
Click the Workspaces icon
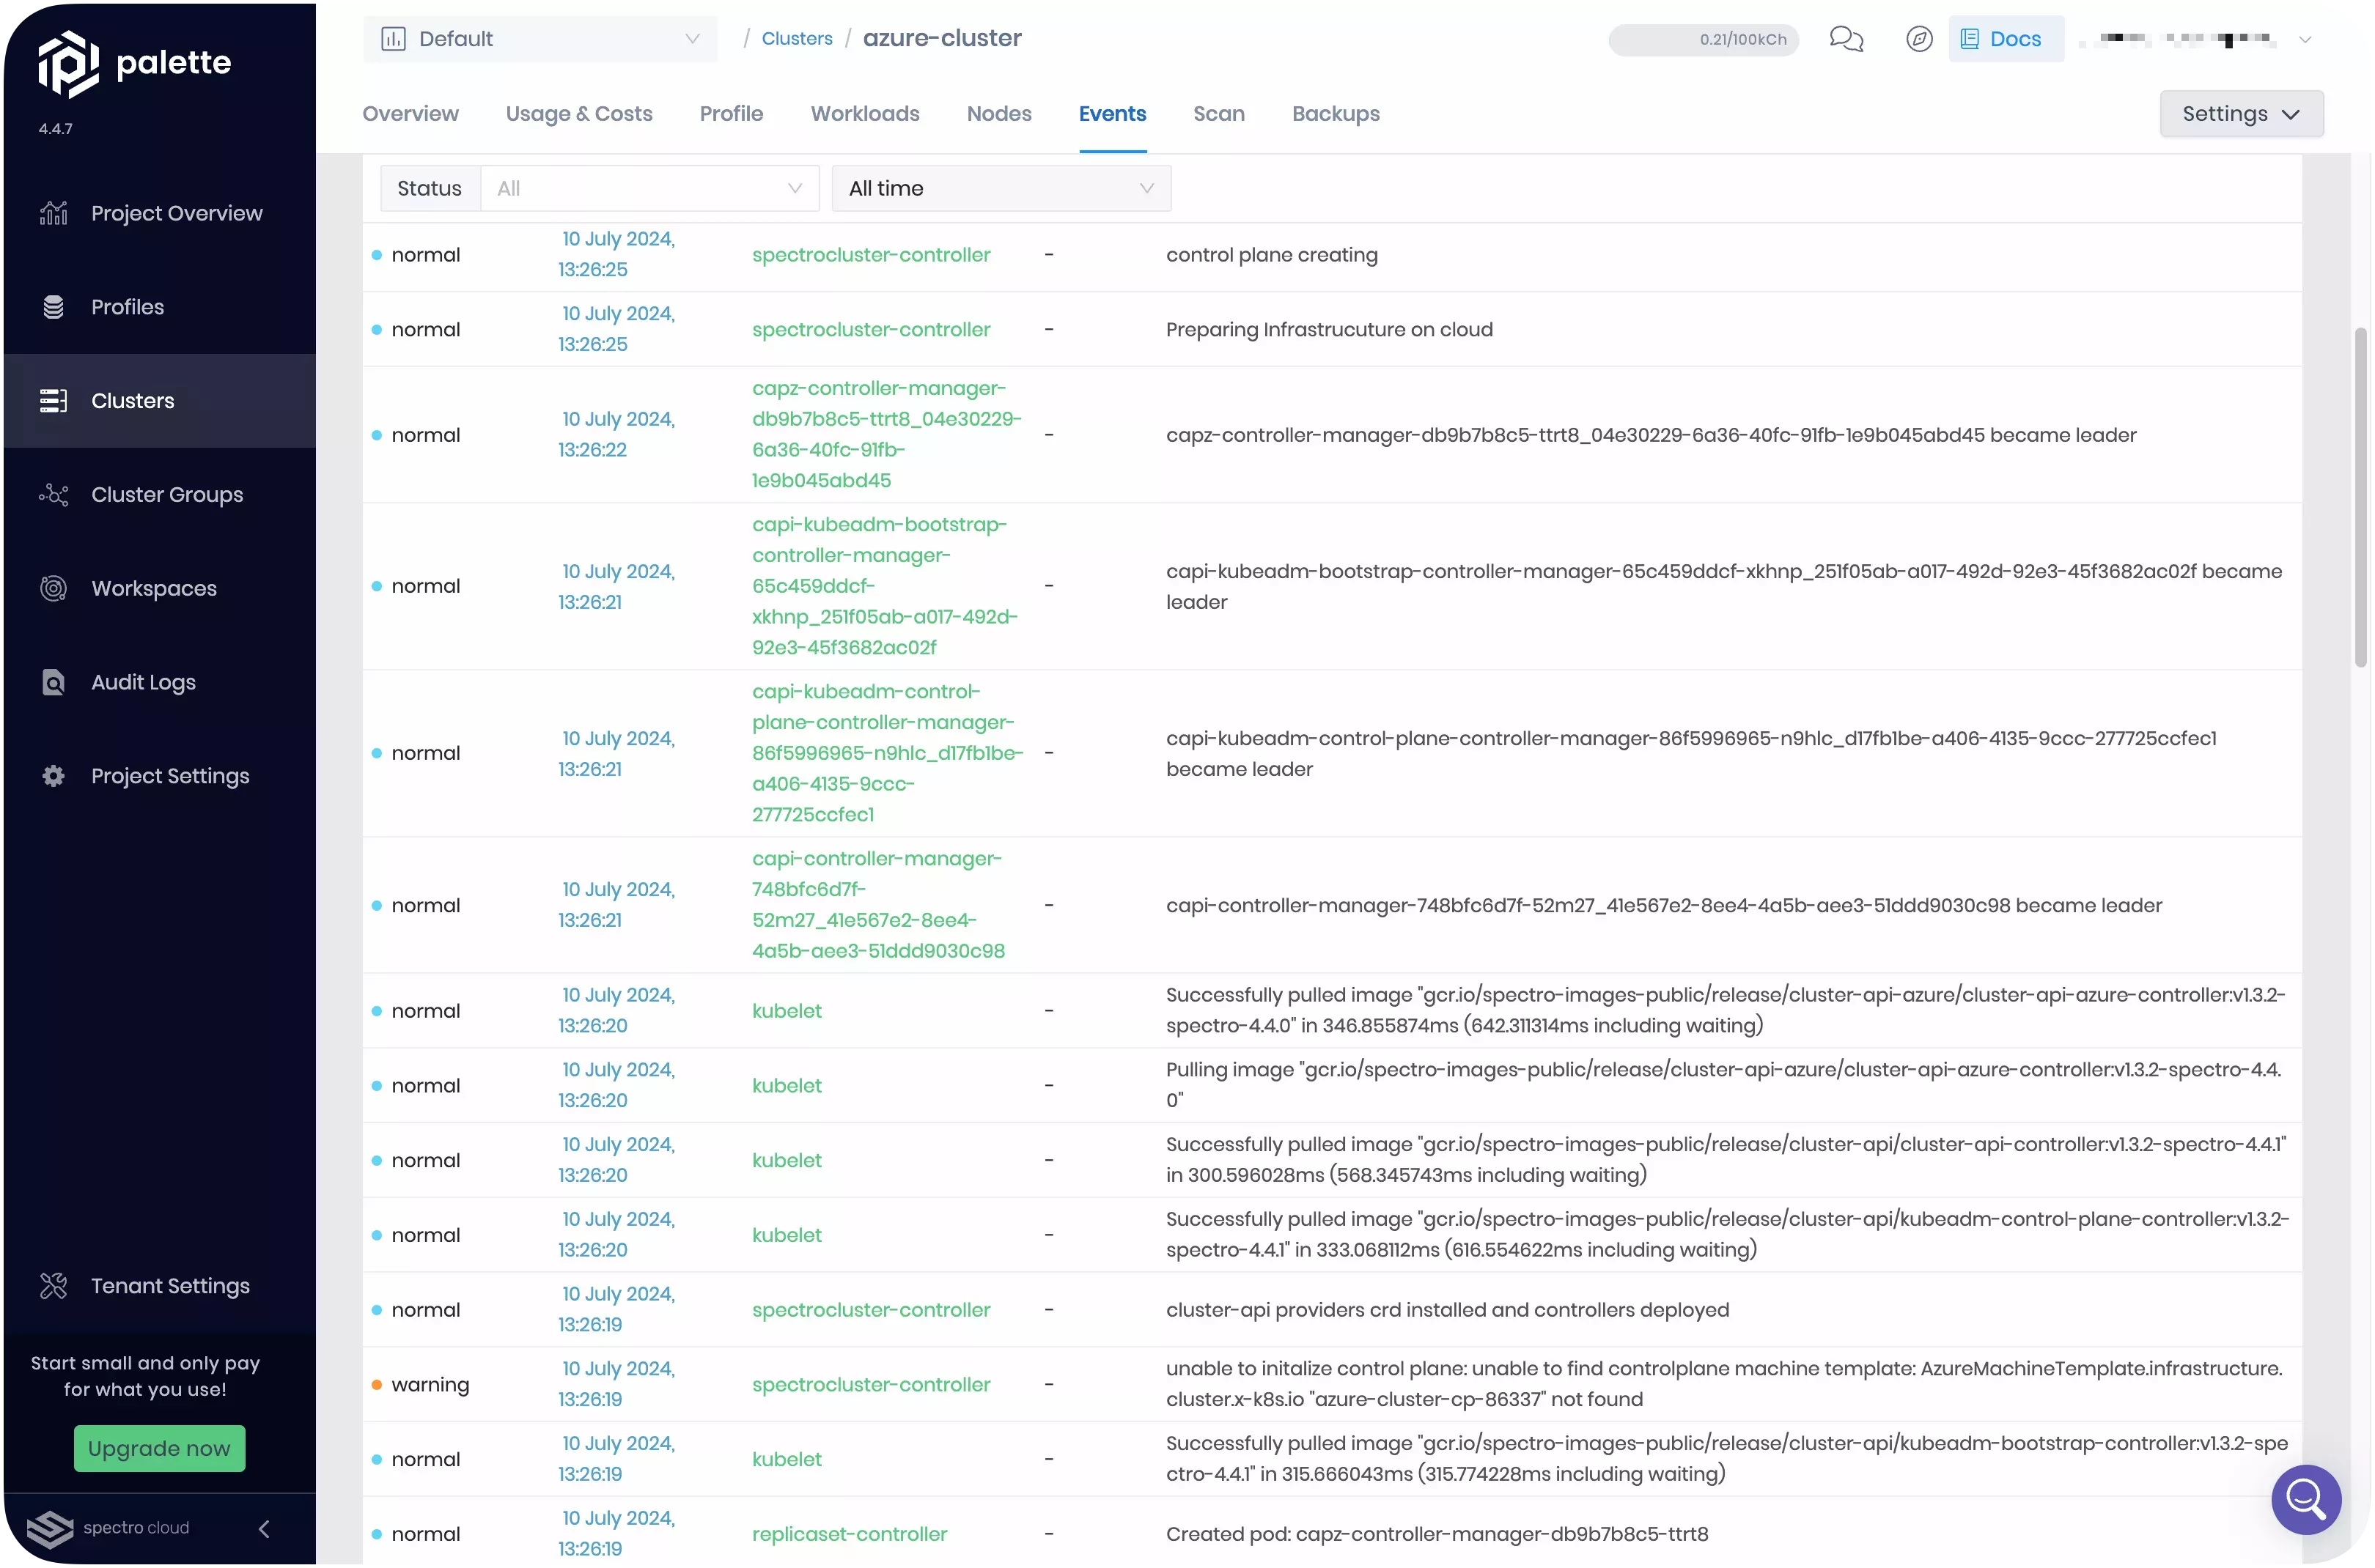[54, 589]
